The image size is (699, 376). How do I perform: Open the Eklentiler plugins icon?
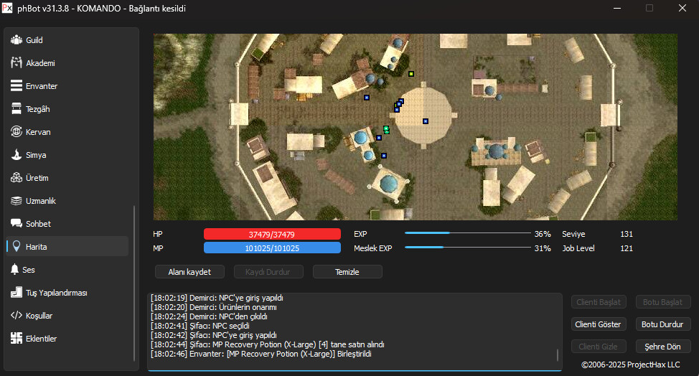[x=17, y=339]
